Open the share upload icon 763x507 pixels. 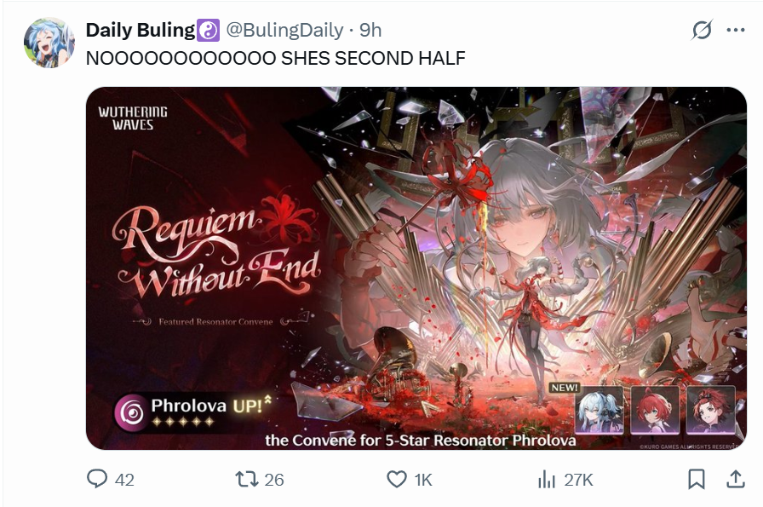(x=735, y=479)
